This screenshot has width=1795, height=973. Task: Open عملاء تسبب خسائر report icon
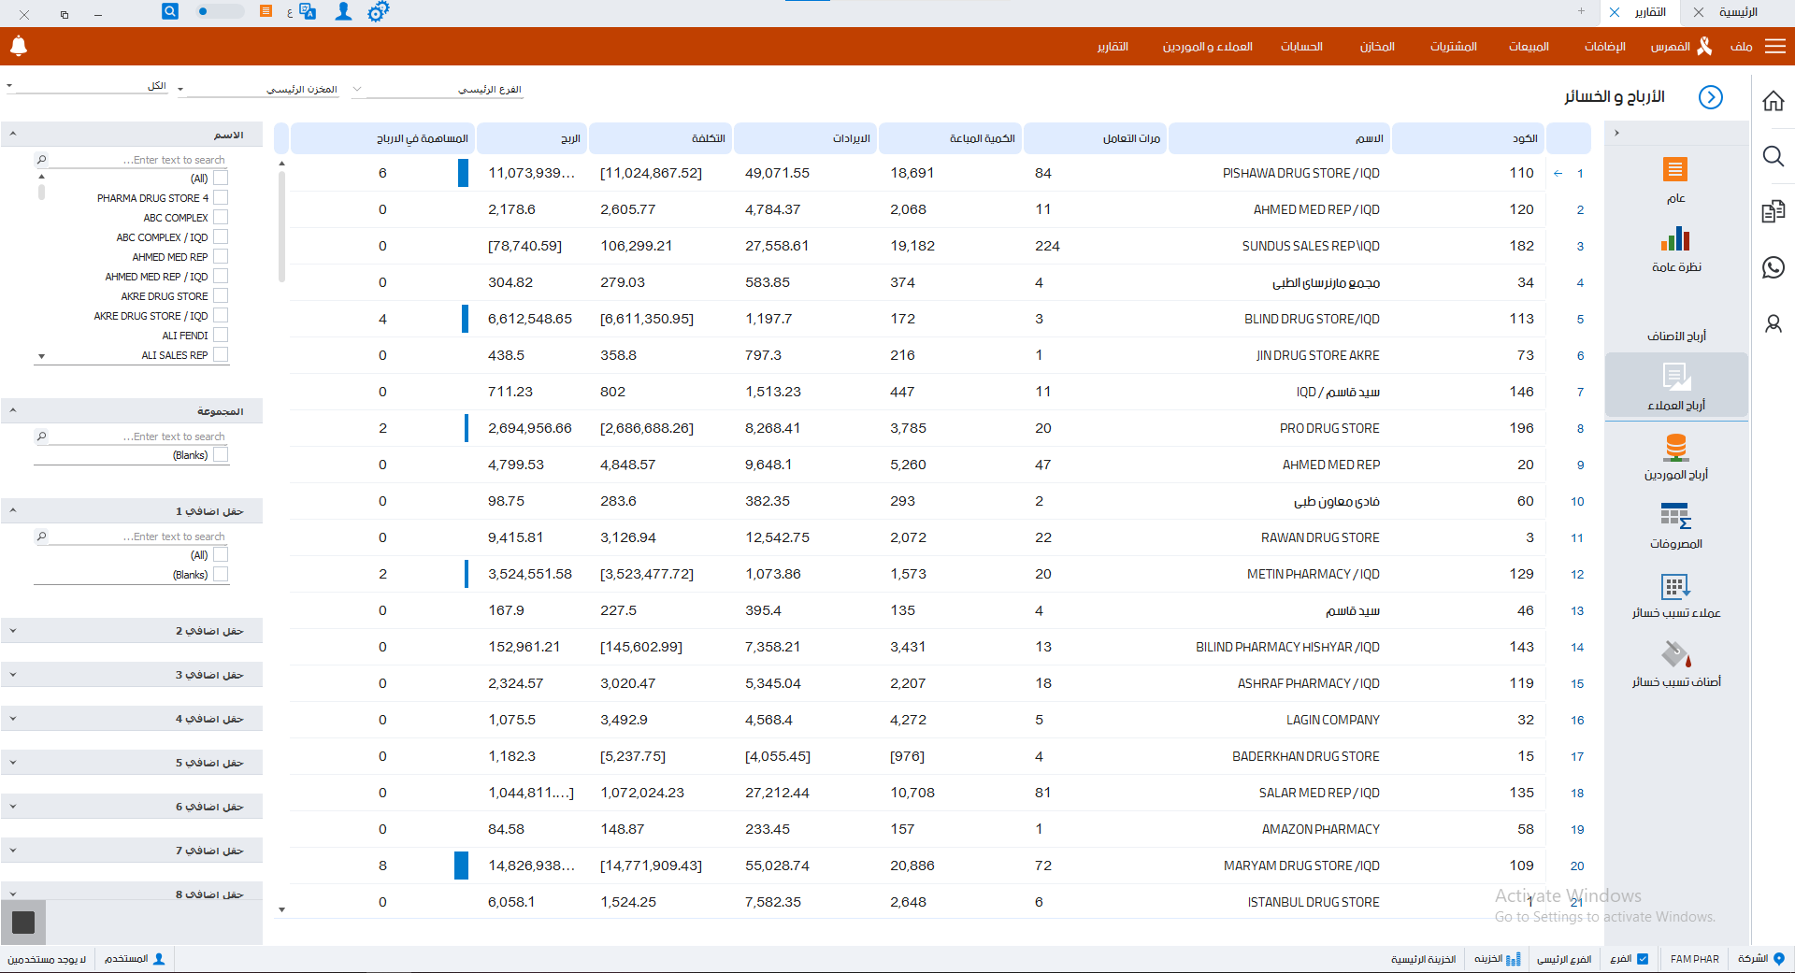pyautogui.click(x=1675, y=587)
